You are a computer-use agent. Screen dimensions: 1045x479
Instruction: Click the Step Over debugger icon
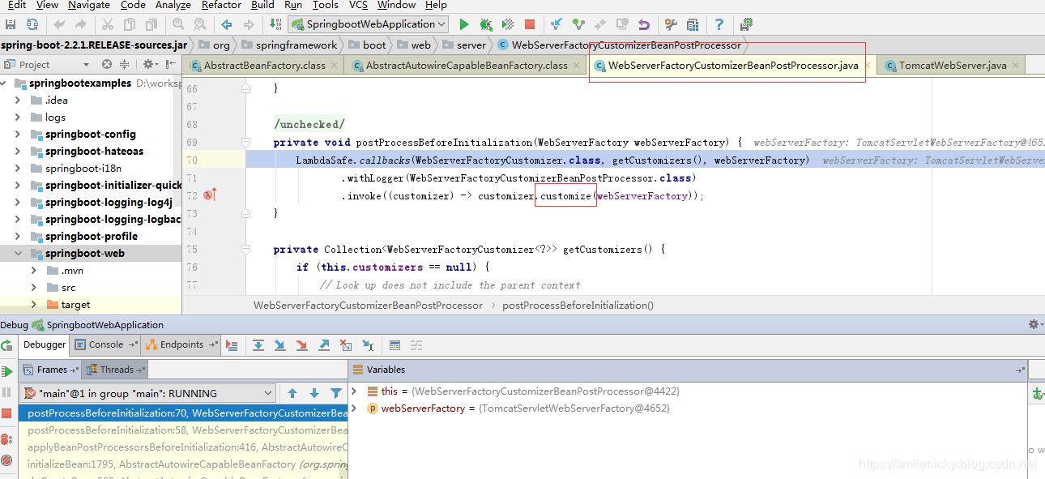(x=258, y=345)
